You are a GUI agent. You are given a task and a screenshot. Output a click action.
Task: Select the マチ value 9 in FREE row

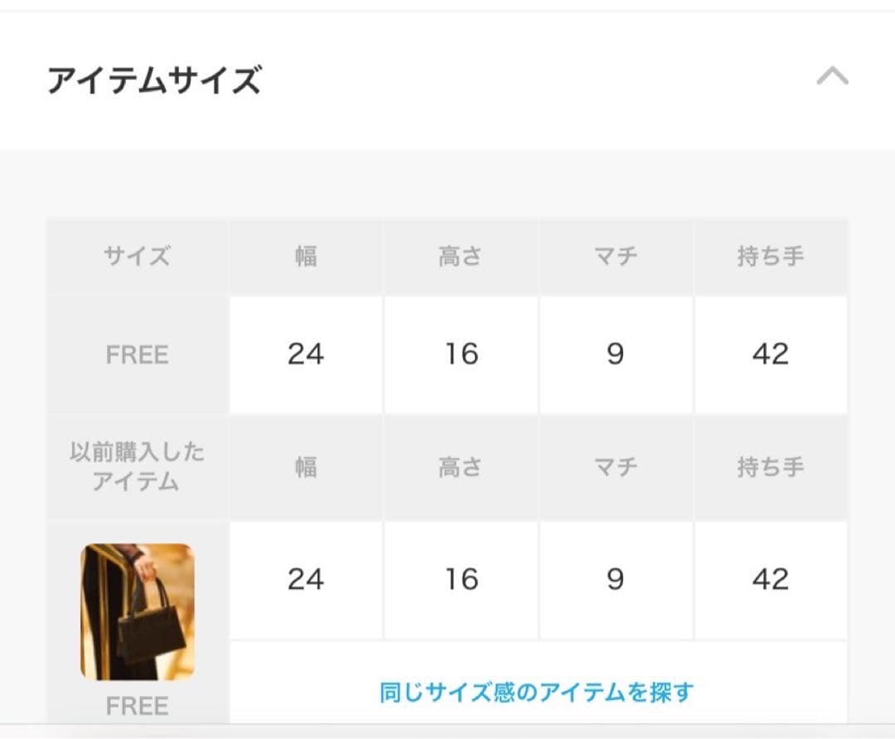[616, 355]
